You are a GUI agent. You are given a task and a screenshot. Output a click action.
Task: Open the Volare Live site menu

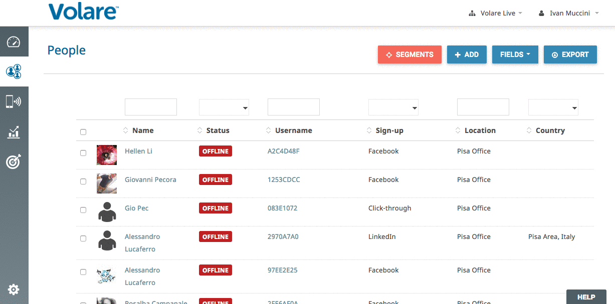click(x=496, y=13)
